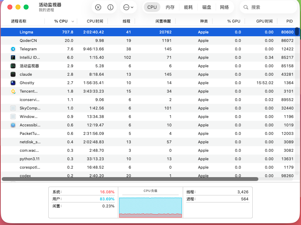Open the more options ellipsis menu
Image resolution: width=301 pixels, height=225 pixels.
click(128, 7)
